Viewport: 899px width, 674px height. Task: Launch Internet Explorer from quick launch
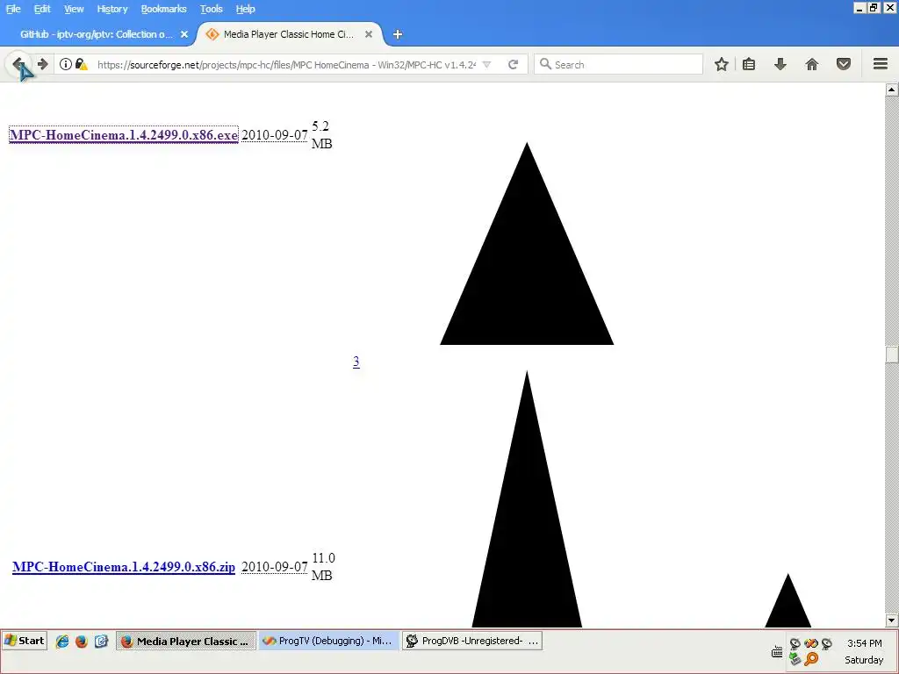[62, 642]
